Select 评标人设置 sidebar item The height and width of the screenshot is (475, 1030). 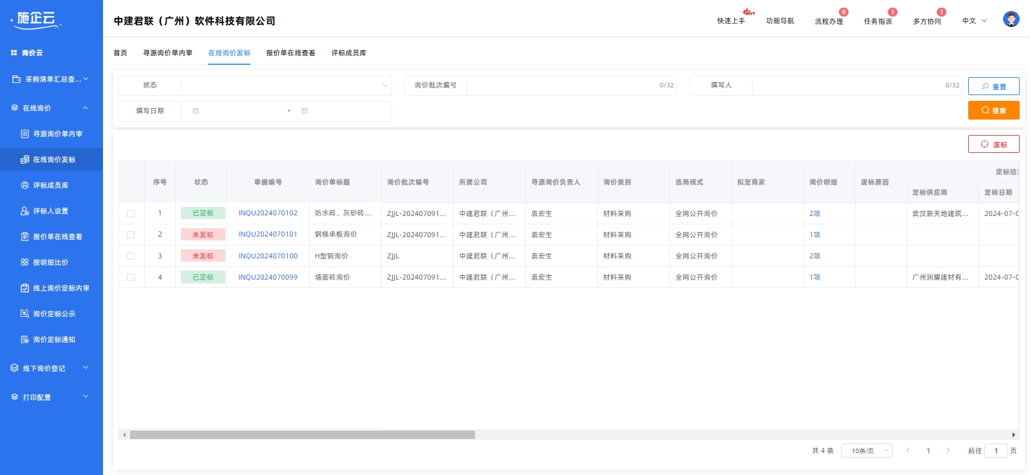tap(50, 211)
